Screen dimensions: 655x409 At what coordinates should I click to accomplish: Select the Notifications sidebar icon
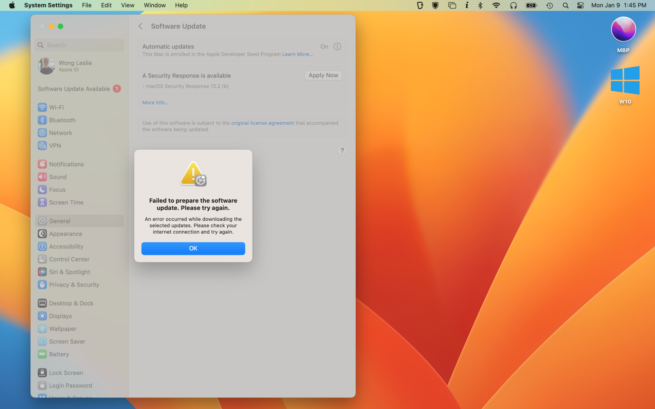click(x=42, y=164)
